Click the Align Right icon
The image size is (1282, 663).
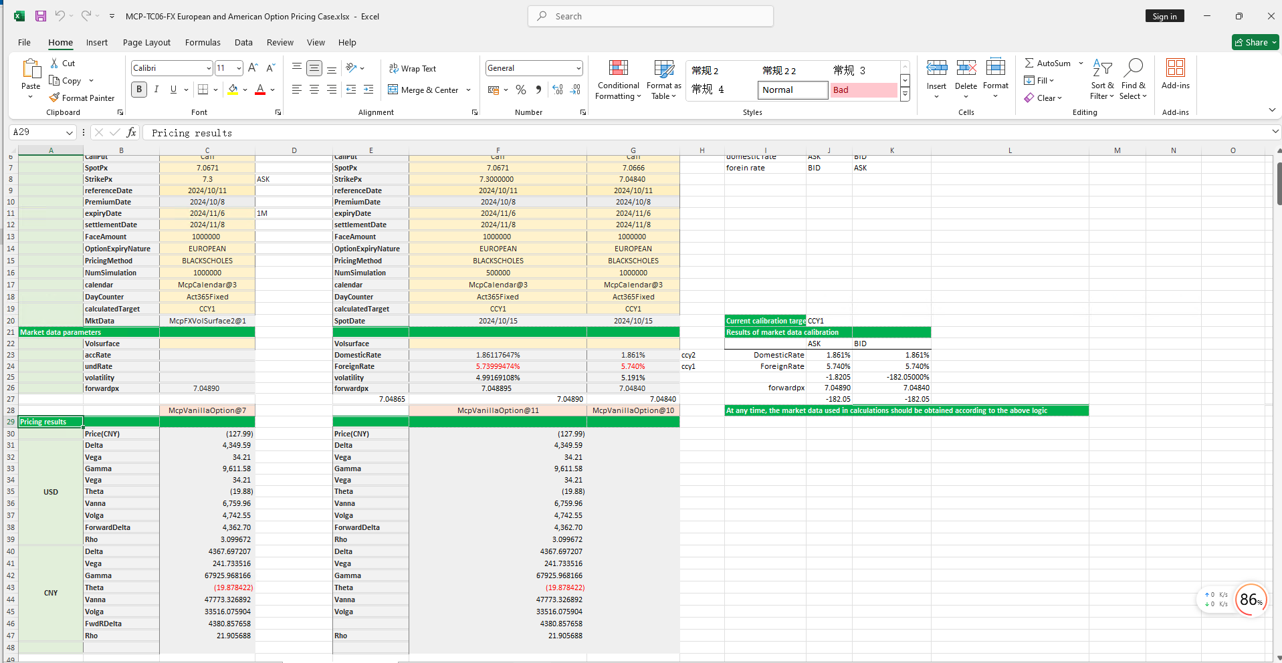tap(332, 89)
